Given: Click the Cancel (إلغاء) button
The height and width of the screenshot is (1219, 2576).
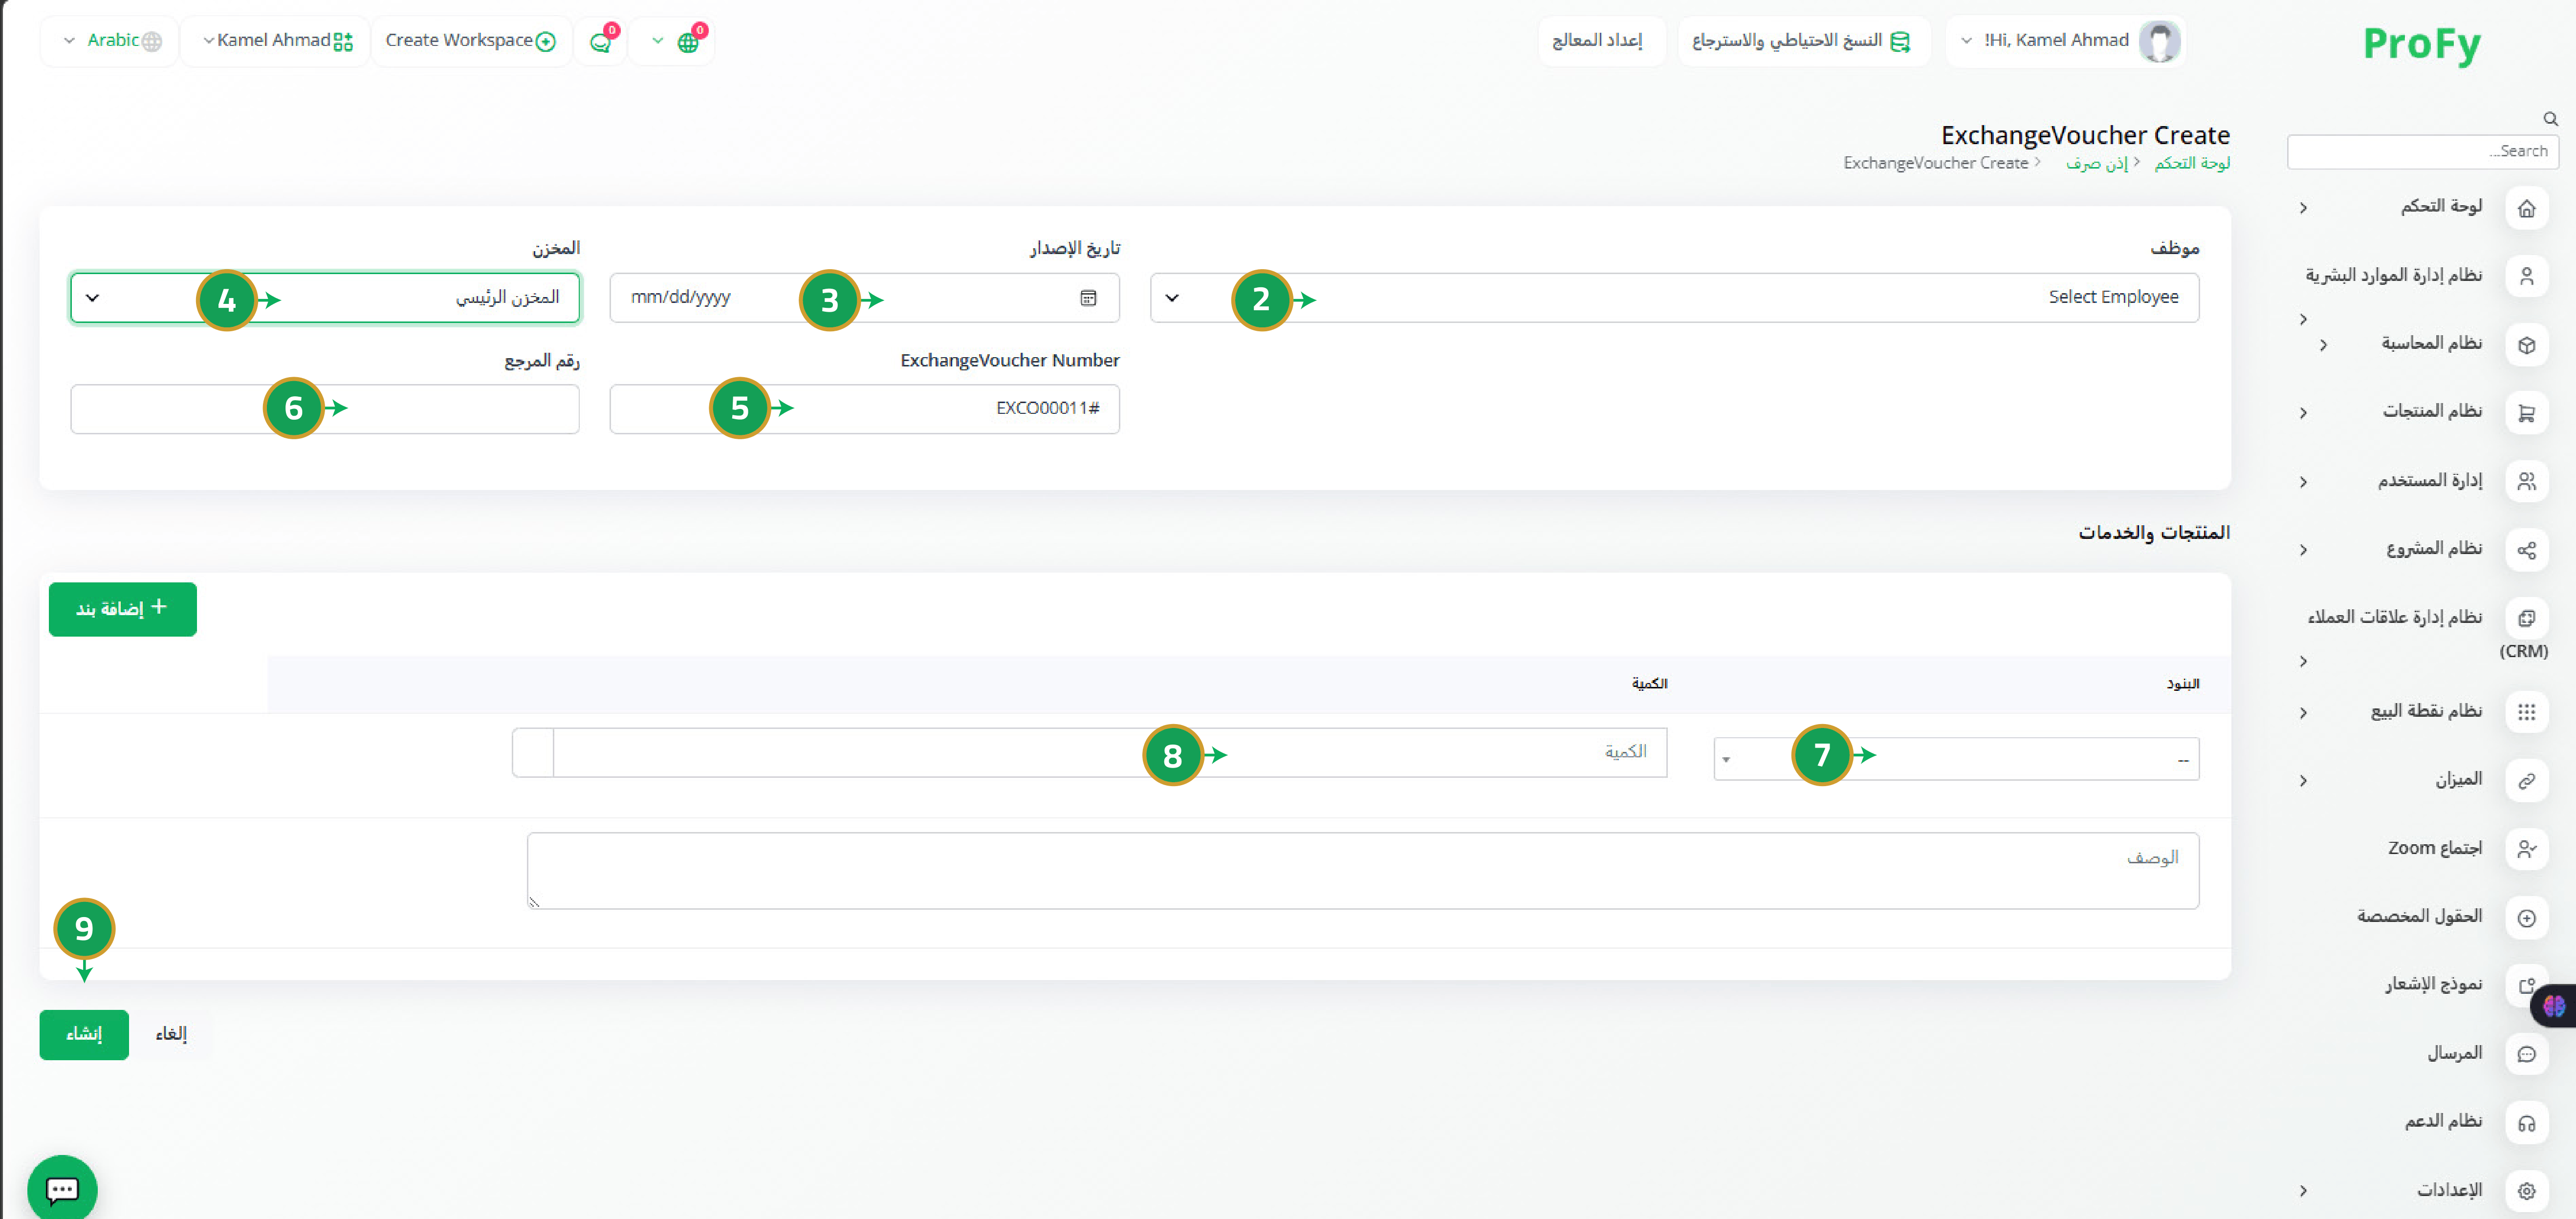Looking at the screenshot, I should pos(171,1034).
